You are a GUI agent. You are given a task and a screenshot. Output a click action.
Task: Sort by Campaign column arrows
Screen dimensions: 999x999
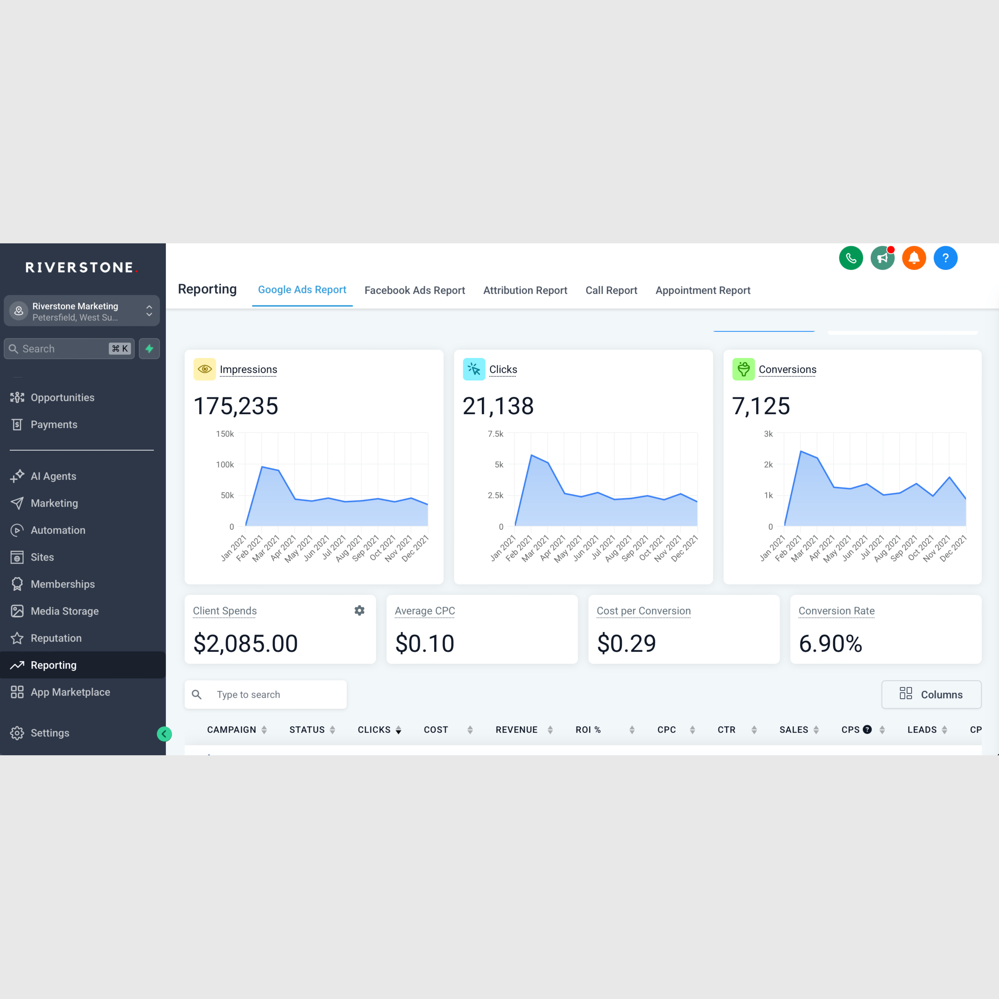[264, 730]
